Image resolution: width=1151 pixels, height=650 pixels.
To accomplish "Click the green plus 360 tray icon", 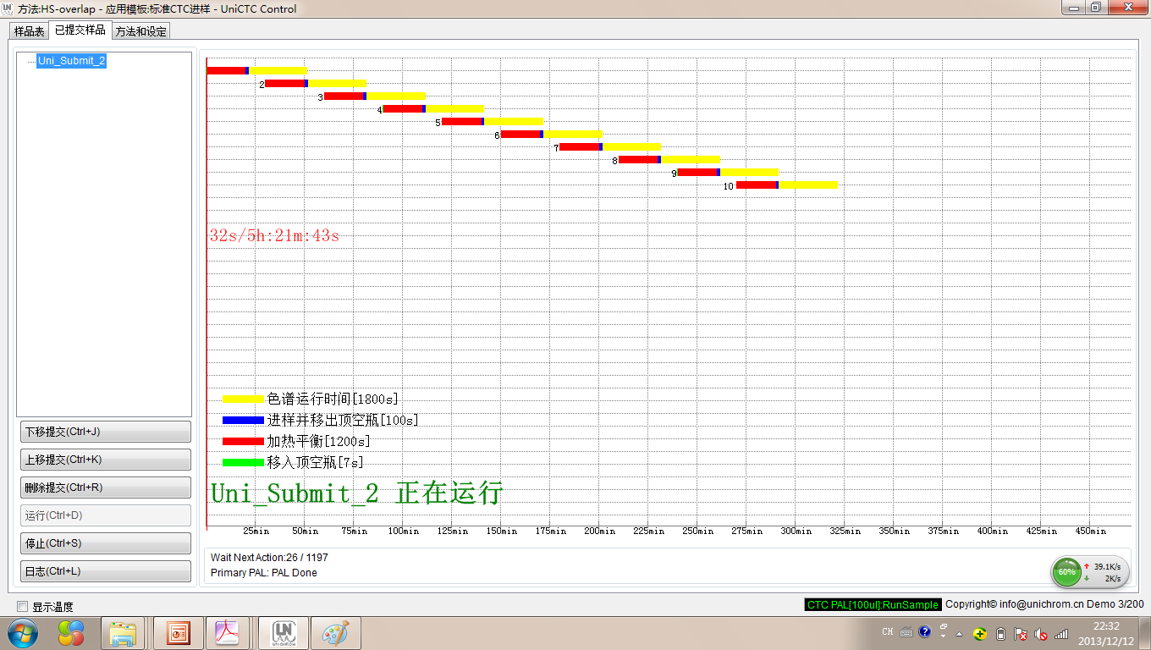I will 979,633.
